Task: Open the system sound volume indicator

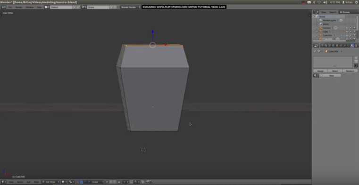Action: click(325, 2)
